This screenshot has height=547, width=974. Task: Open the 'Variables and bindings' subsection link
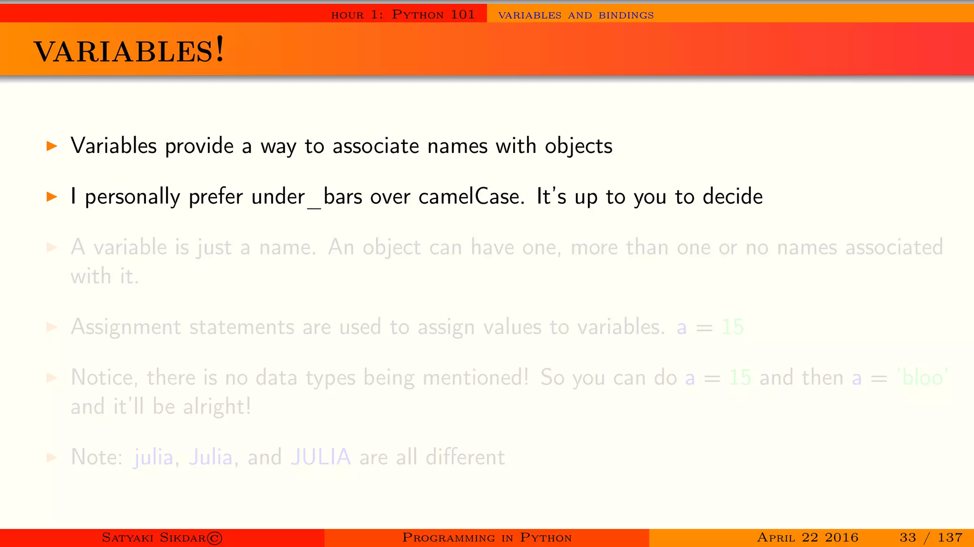coord(575,15)
